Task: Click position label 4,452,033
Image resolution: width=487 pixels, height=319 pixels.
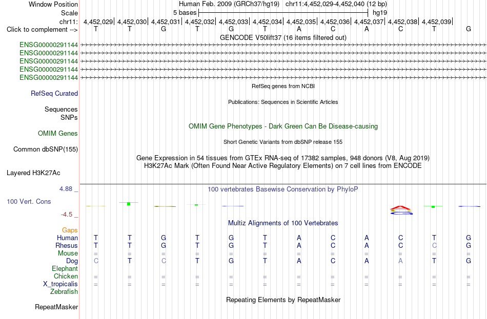Action: tap(234, 22)
